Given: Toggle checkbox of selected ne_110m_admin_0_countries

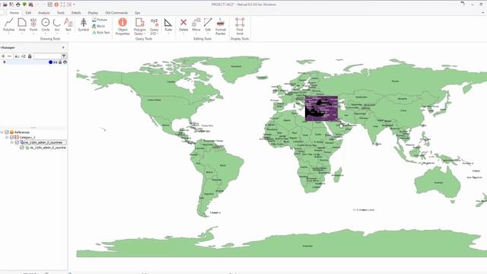Looking at the screenshot, I should click(17, 142).
